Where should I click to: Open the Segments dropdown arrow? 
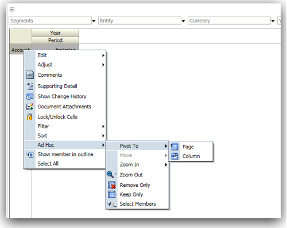[x=94, y=21]
